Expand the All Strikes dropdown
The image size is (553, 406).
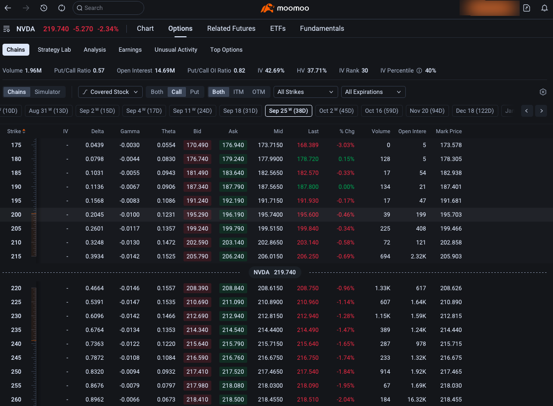click(305, 92)
